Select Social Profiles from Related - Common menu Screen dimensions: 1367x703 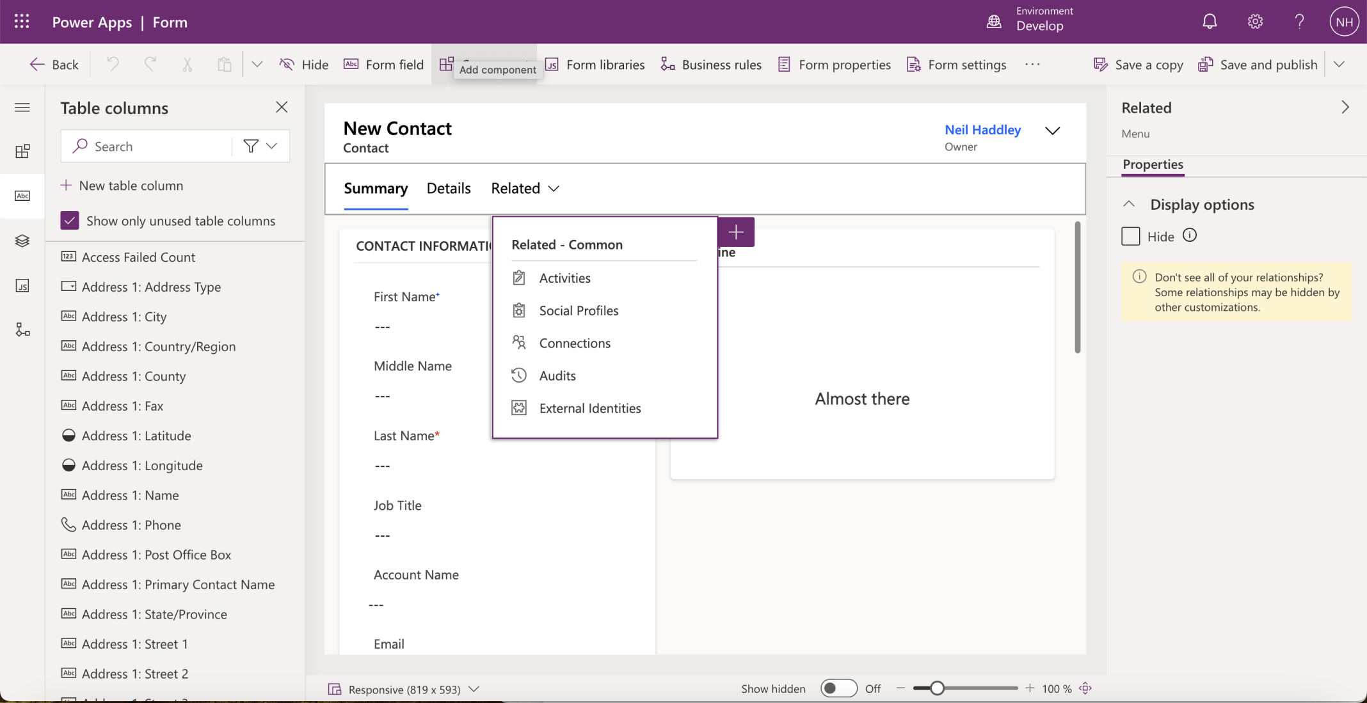click(578, 310)
